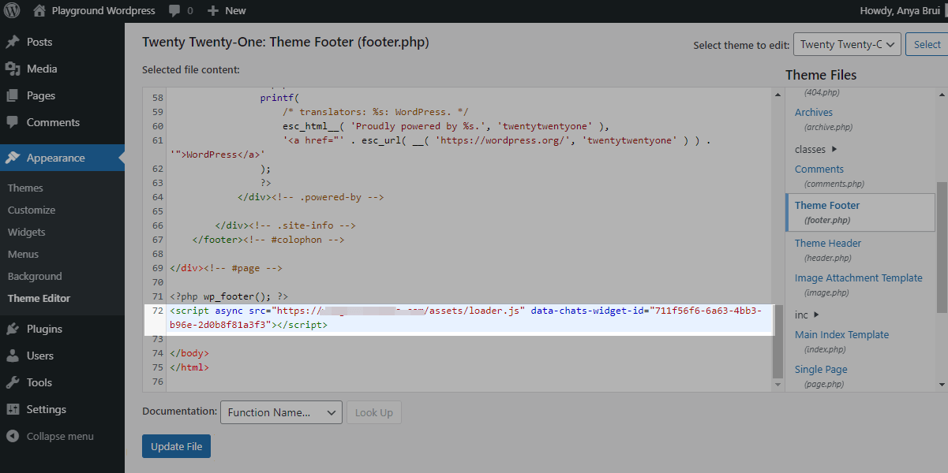Click the comments bubble icon in admin bar
Viewport: 948px width, 473px height.
point(174,11)
